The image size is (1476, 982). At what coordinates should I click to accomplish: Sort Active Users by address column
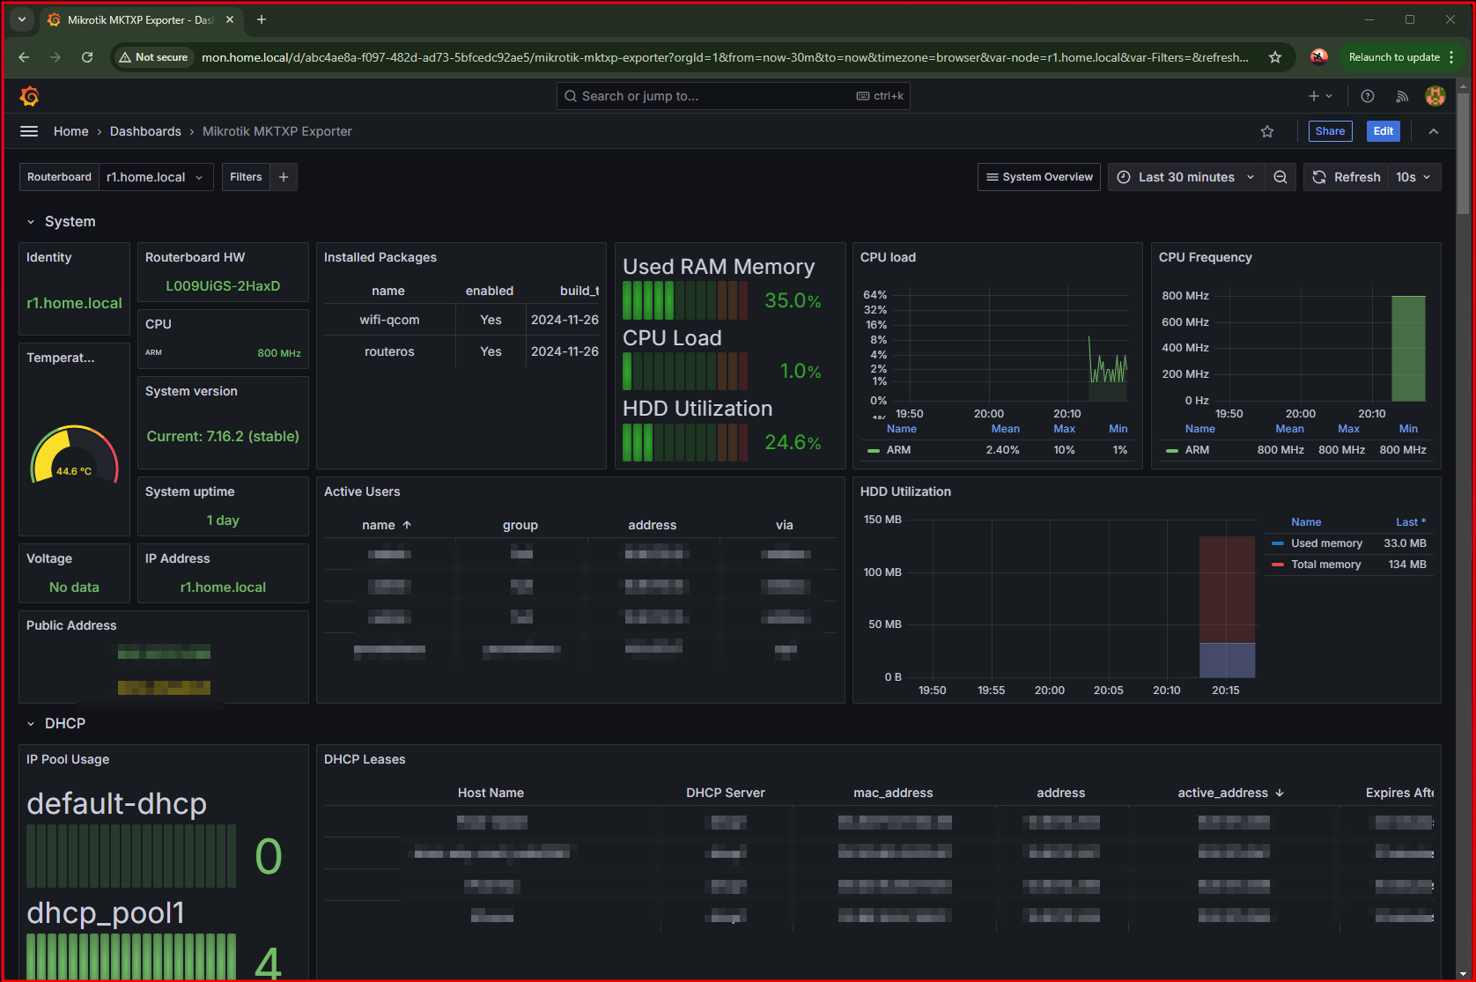point(653,525)
